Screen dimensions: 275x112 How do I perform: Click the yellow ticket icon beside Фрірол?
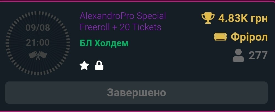[x=220, y=37]
